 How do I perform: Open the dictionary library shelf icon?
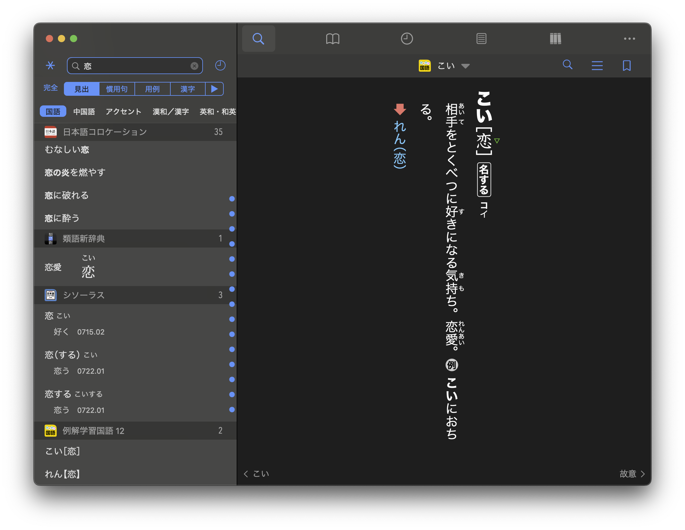555,39
